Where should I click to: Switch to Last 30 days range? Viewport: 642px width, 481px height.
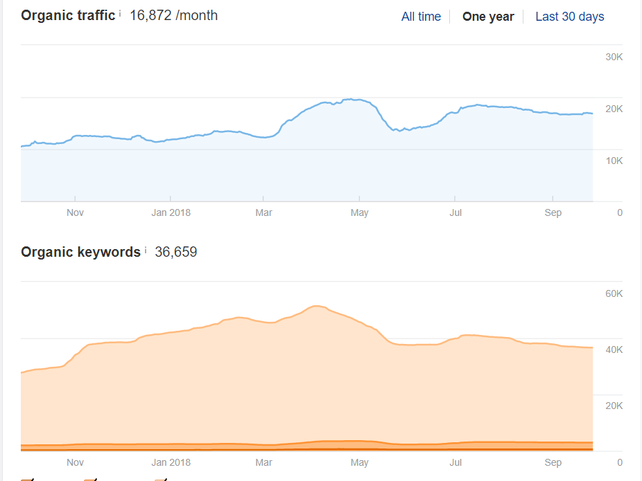pyautogui.click(x=569, y=17)
